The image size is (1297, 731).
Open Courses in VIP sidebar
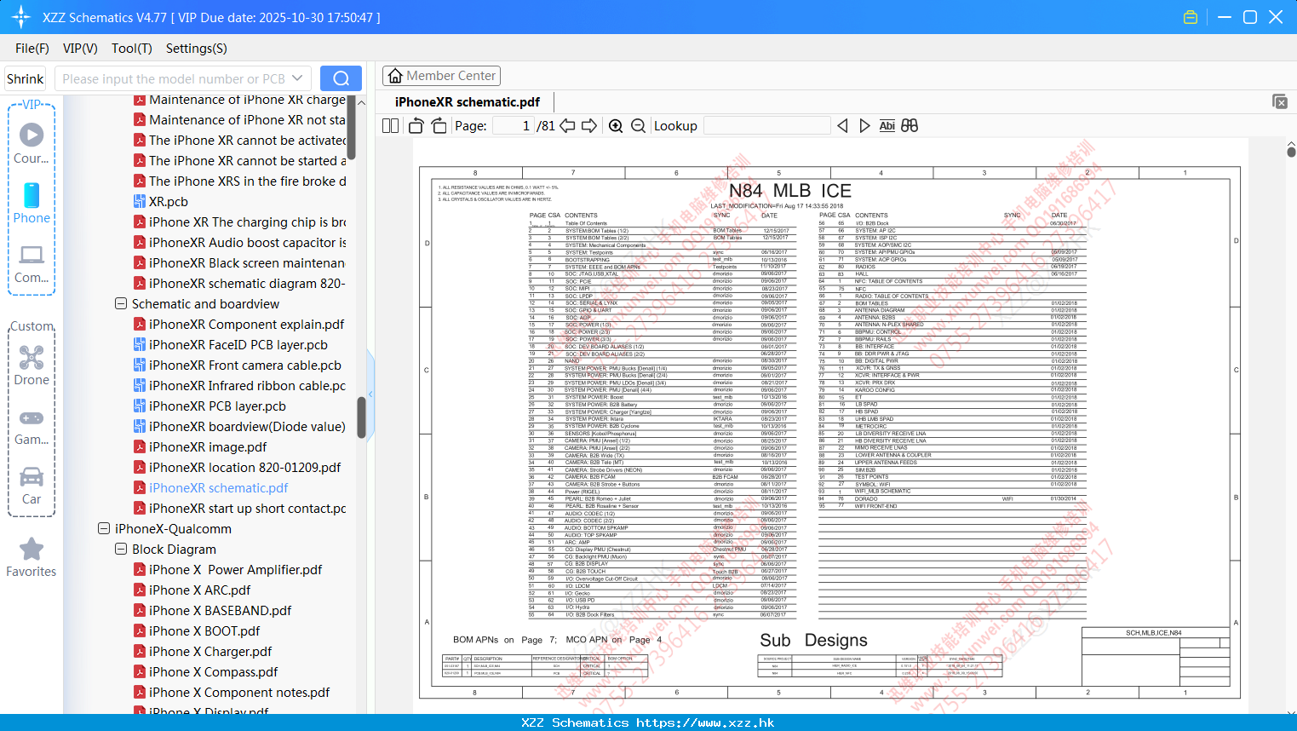click(32, 144)
